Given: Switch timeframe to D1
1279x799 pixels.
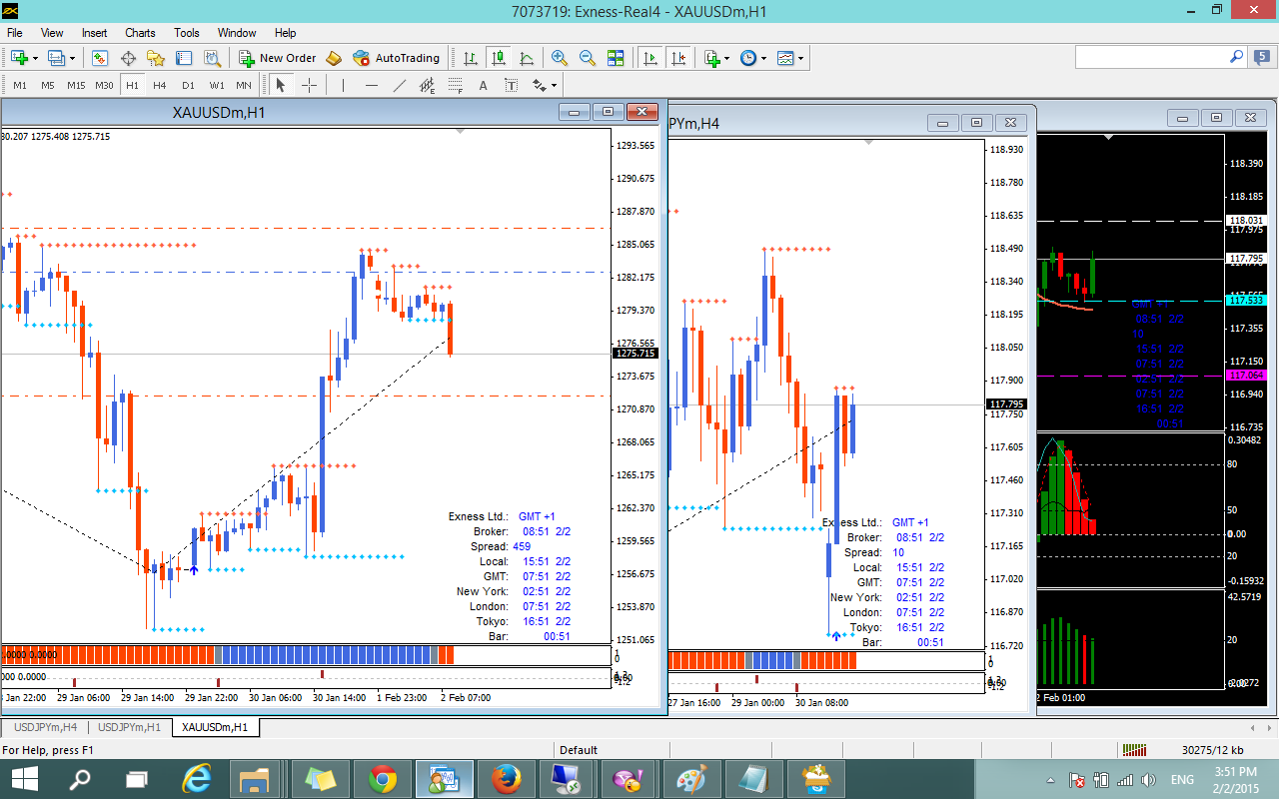Looking at the screenshot, I should tap(188, 85).
